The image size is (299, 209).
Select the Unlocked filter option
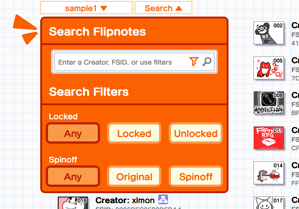point(196,133)
